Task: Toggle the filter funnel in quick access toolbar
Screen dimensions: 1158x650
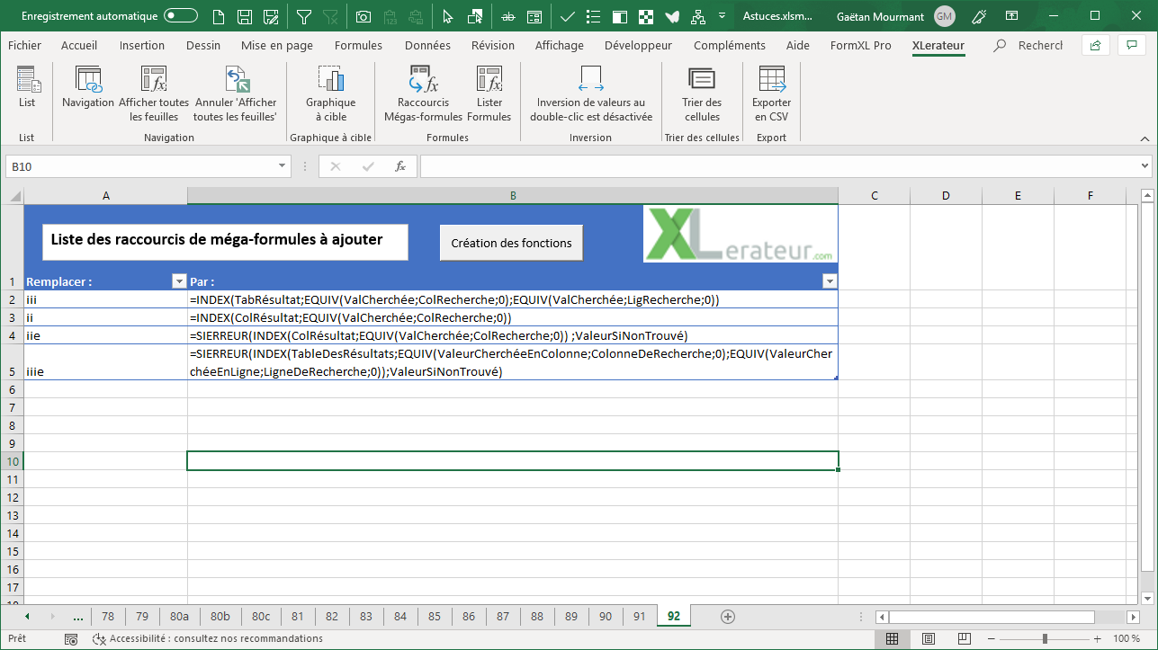Action: (304, 16)
